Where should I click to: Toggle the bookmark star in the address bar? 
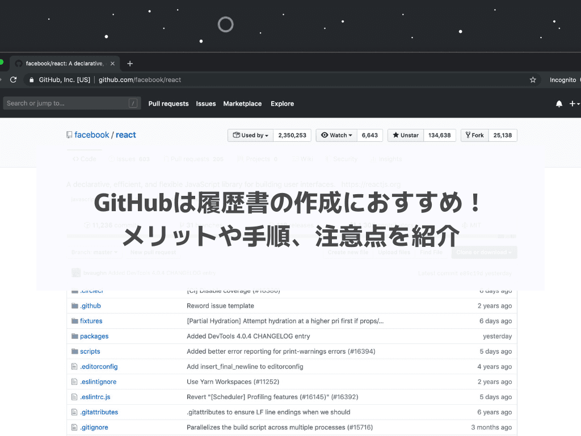[x=533, y=79]
